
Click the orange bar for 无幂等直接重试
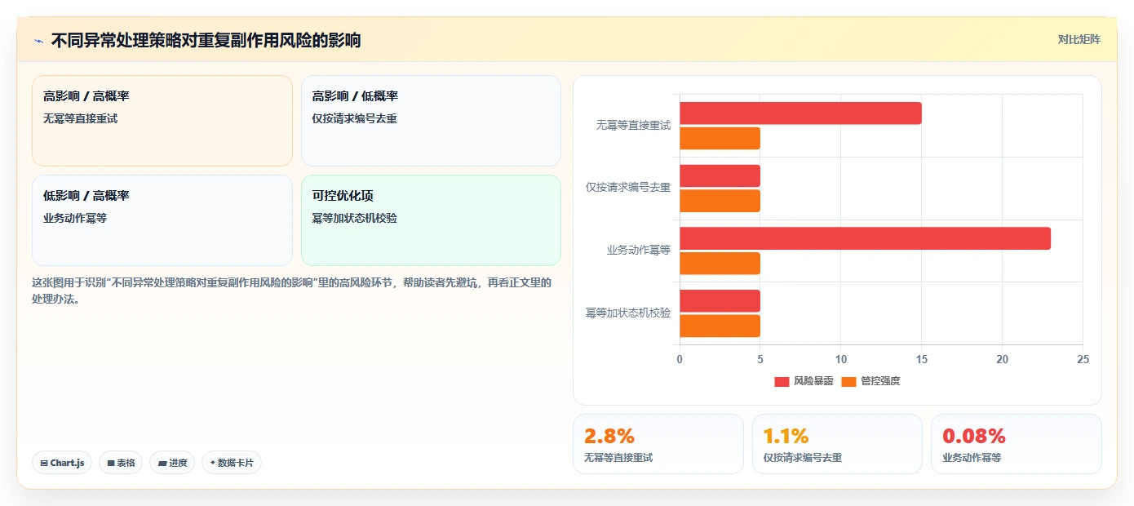click(x=720, y=138)
